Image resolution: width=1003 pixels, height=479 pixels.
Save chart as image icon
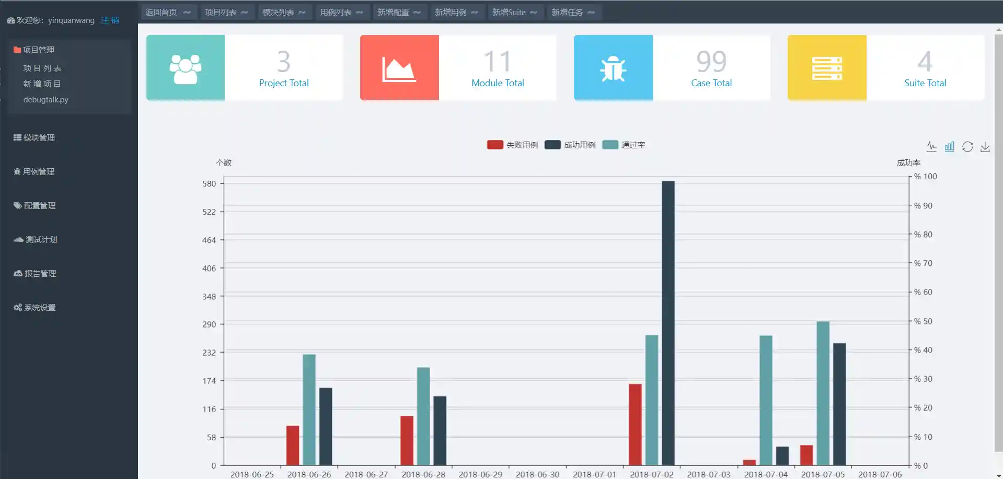(x=985, y=146)
